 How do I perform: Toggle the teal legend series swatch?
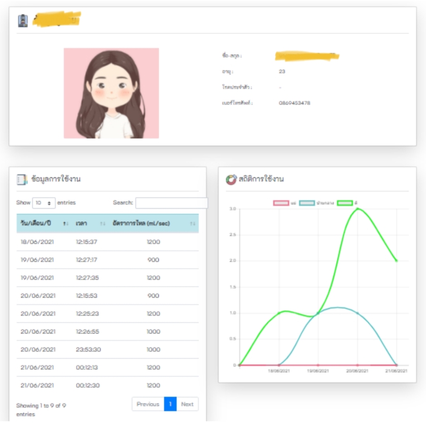click(307, 203)
